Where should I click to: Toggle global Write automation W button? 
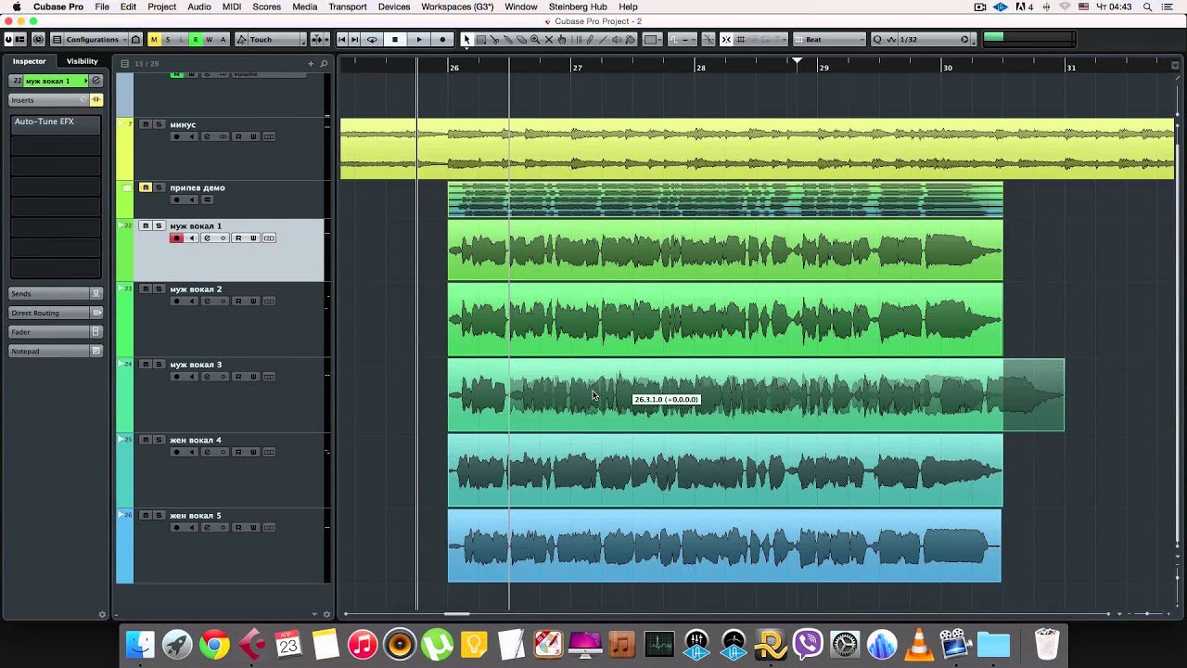209,39
